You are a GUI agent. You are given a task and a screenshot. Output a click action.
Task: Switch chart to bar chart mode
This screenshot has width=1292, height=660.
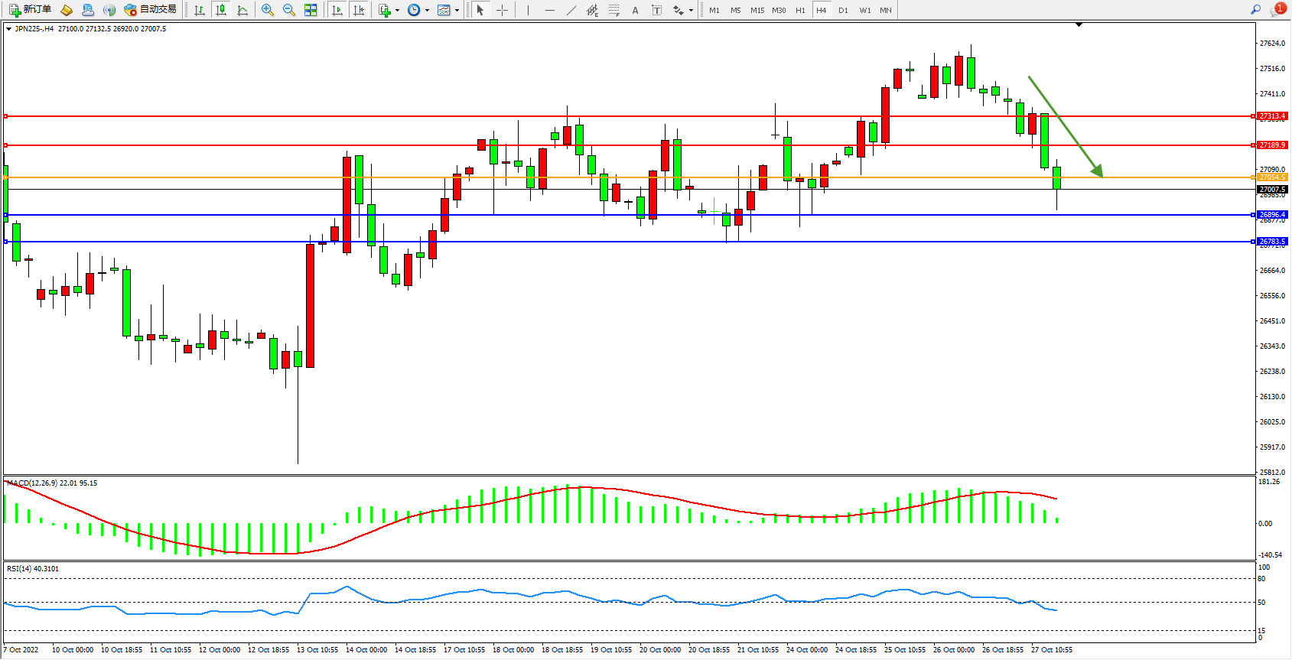(x=200, y=10)
